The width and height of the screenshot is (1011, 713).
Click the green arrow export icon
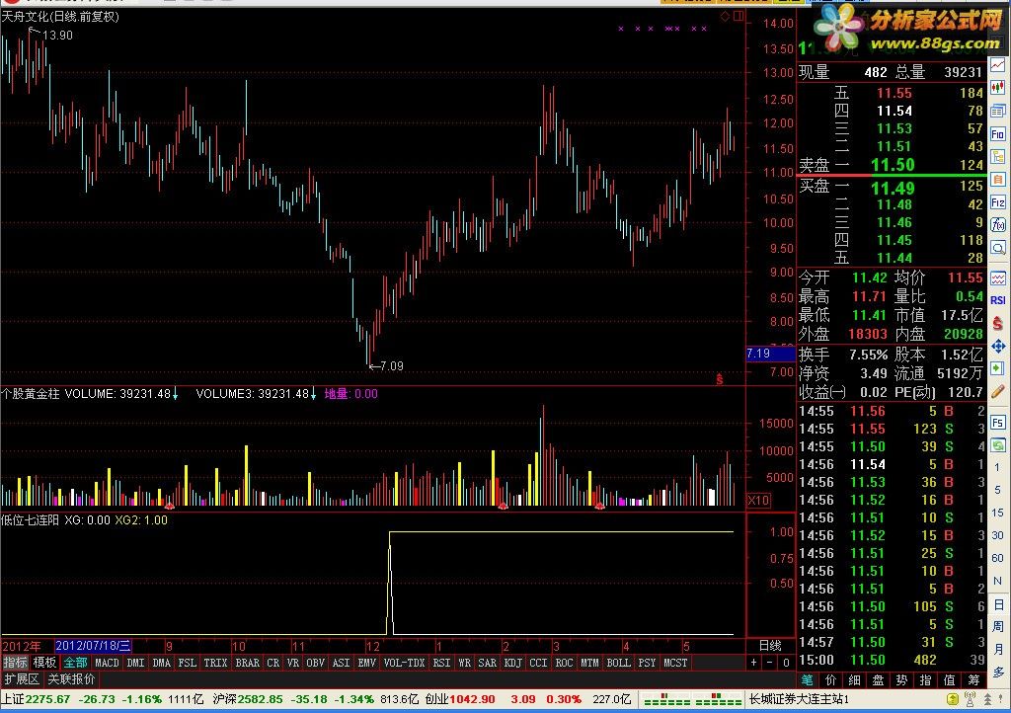(997, 368)
